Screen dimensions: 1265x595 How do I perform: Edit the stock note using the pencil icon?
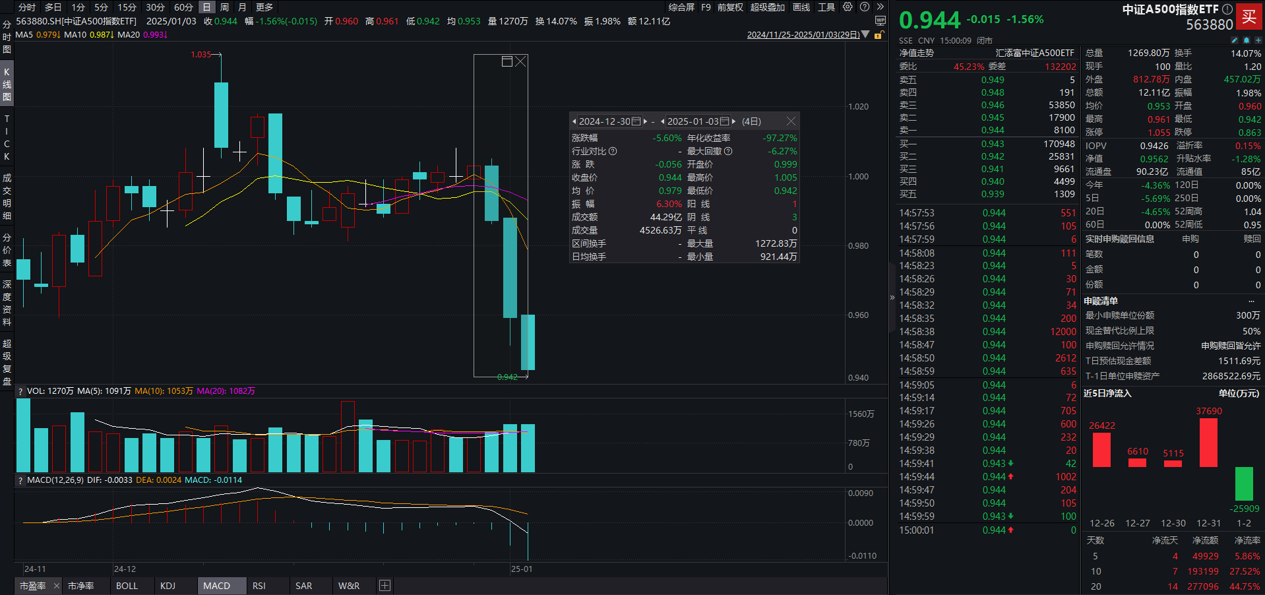pyautogui.click(x=1234, y=40)
